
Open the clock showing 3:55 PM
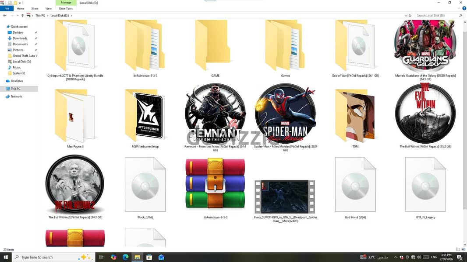tap(446, 257)
